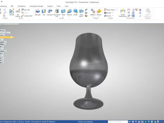The image size is (164, 123).
Task: Select the highlighted orange PathFinder entry
Action: 7,37
